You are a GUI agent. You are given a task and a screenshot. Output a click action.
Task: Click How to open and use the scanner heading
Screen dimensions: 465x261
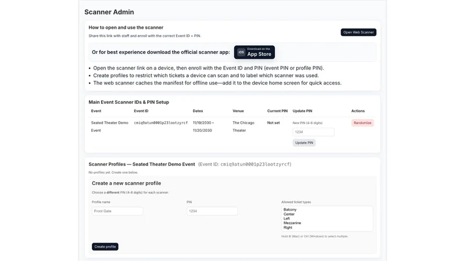pyautogui.click(x=126, y=27)
